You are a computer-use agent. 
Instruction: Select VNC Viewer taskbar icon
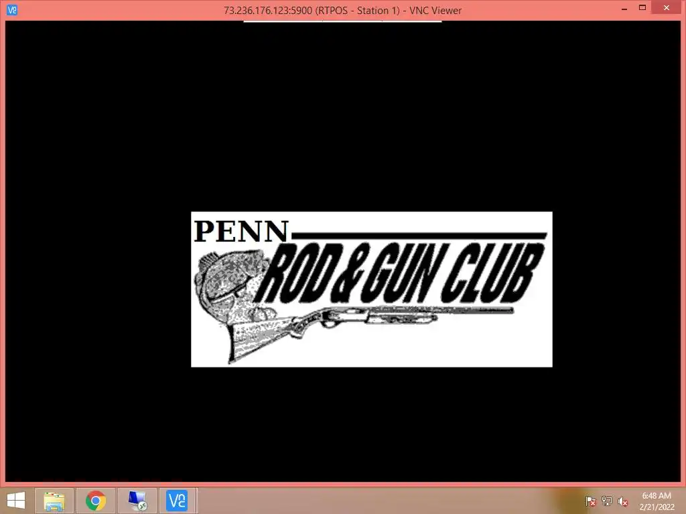click(x=177, y=501)
